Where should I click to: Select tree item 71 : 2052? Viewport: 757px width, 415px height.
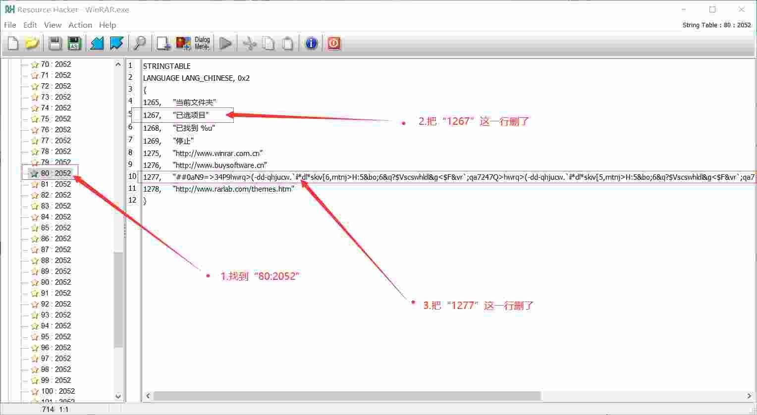(x=56, y=75)
